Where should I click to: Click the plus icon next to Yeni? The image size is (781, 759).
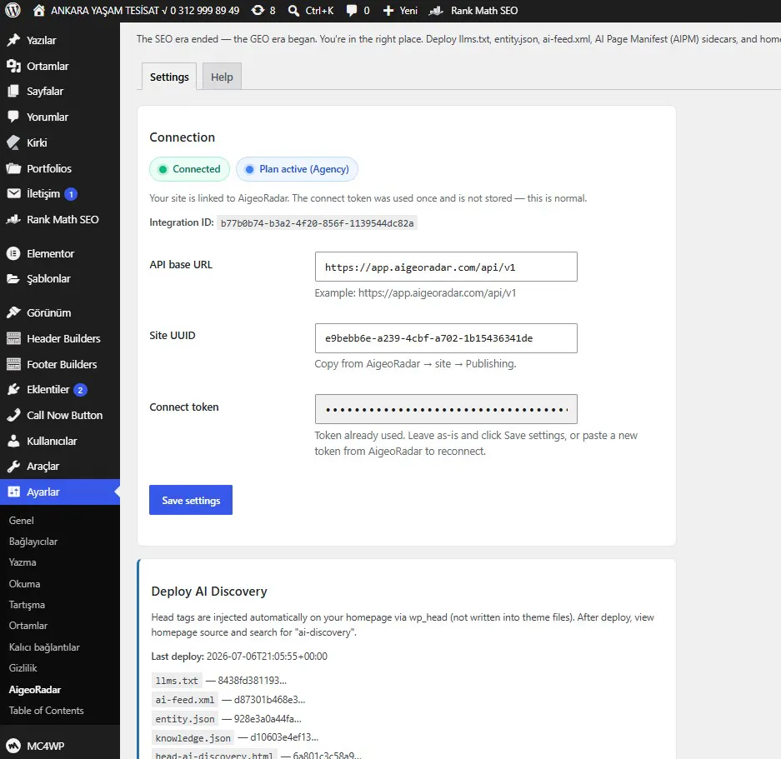pyautogui.click(x=388, y=11)
